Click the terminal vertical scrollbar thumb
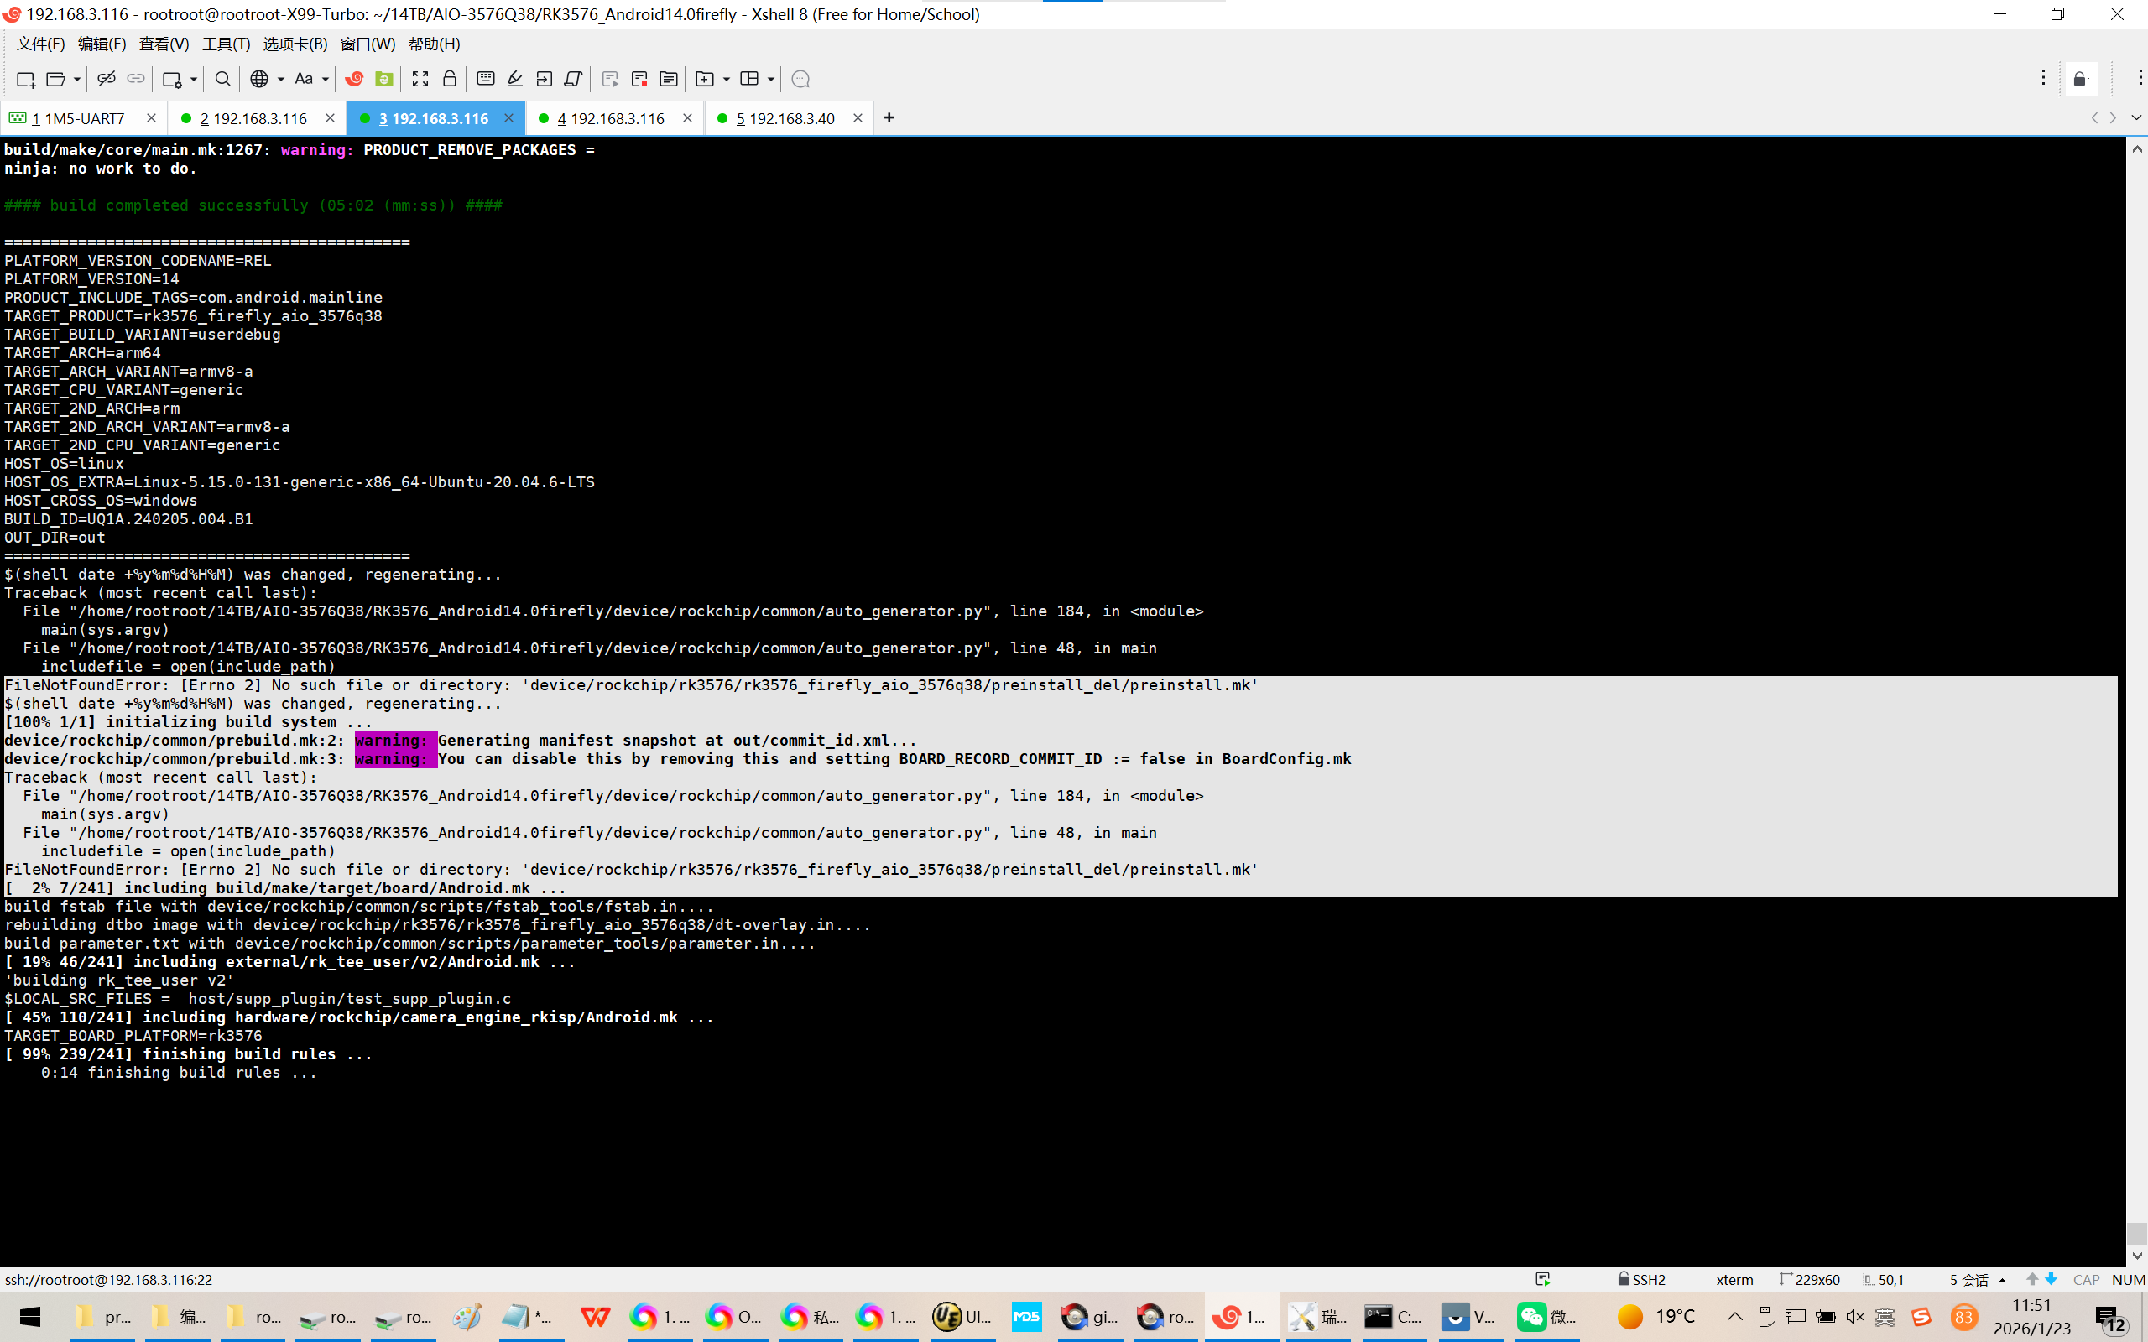 coord(2136,1232)
